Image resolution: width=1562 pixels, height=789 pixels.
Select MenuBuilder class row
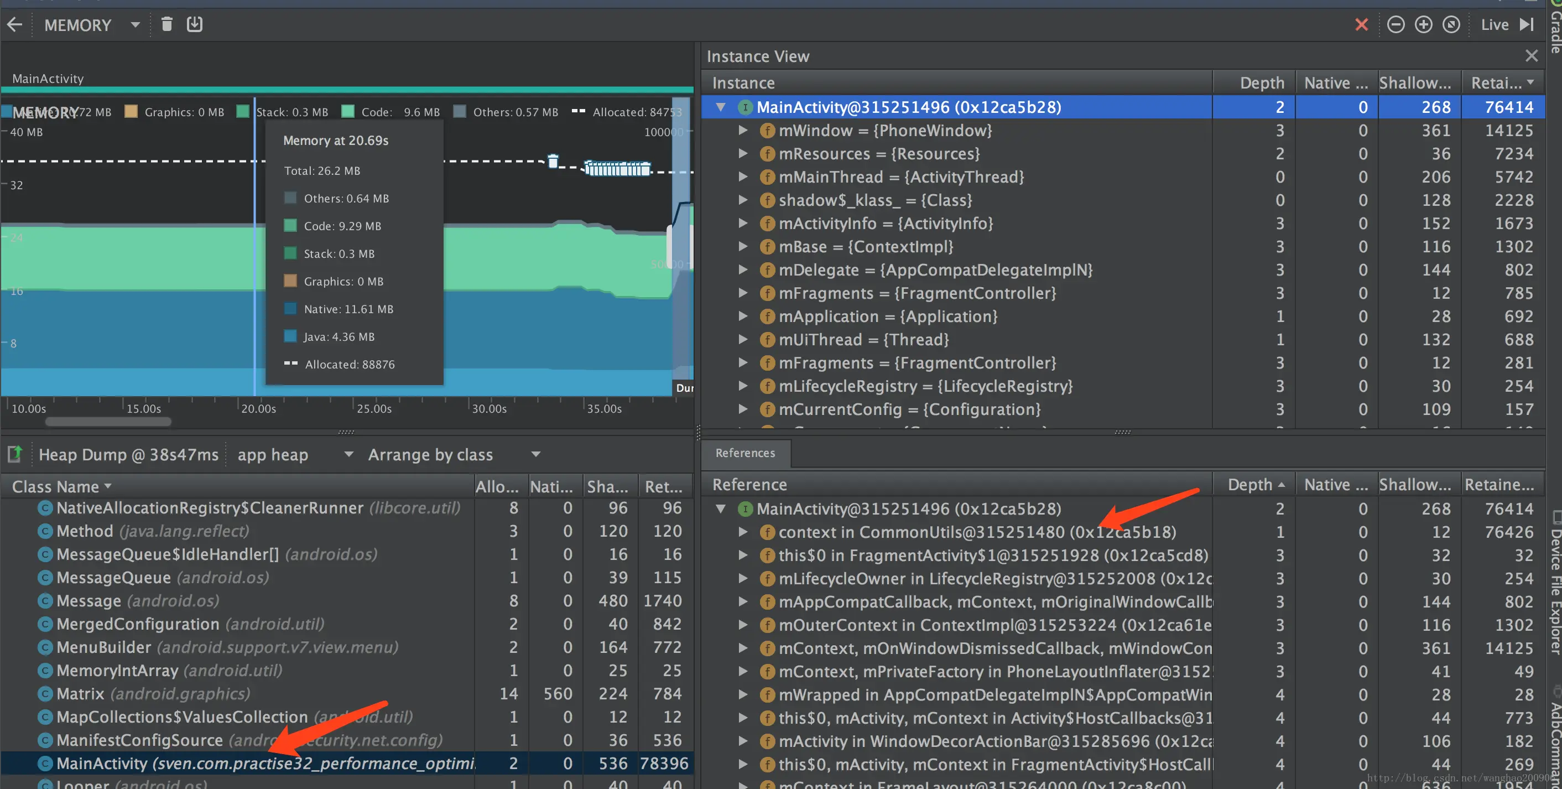[347, 647]
